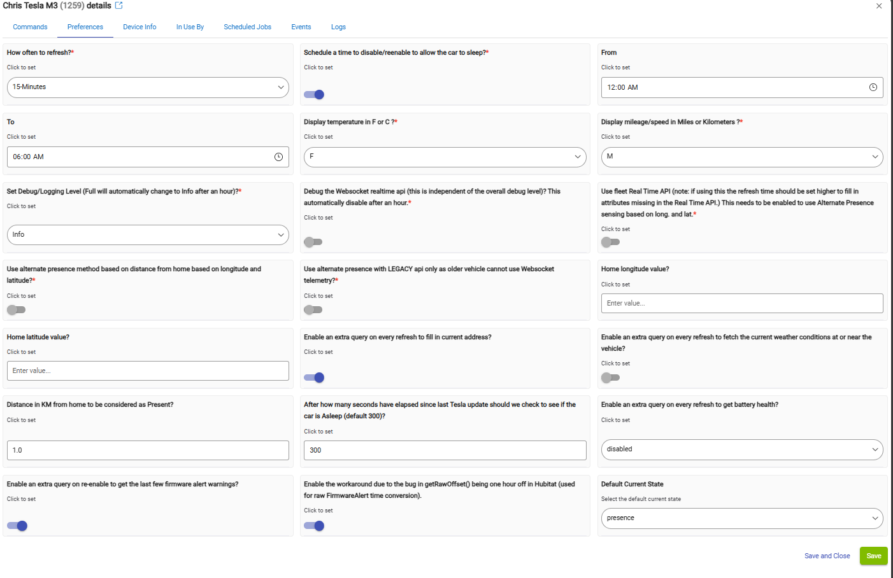Viewport: 893px width, 578px height.
Task: Click Home latitude value input
Action: pyautogui.click(x=148, y=371)
